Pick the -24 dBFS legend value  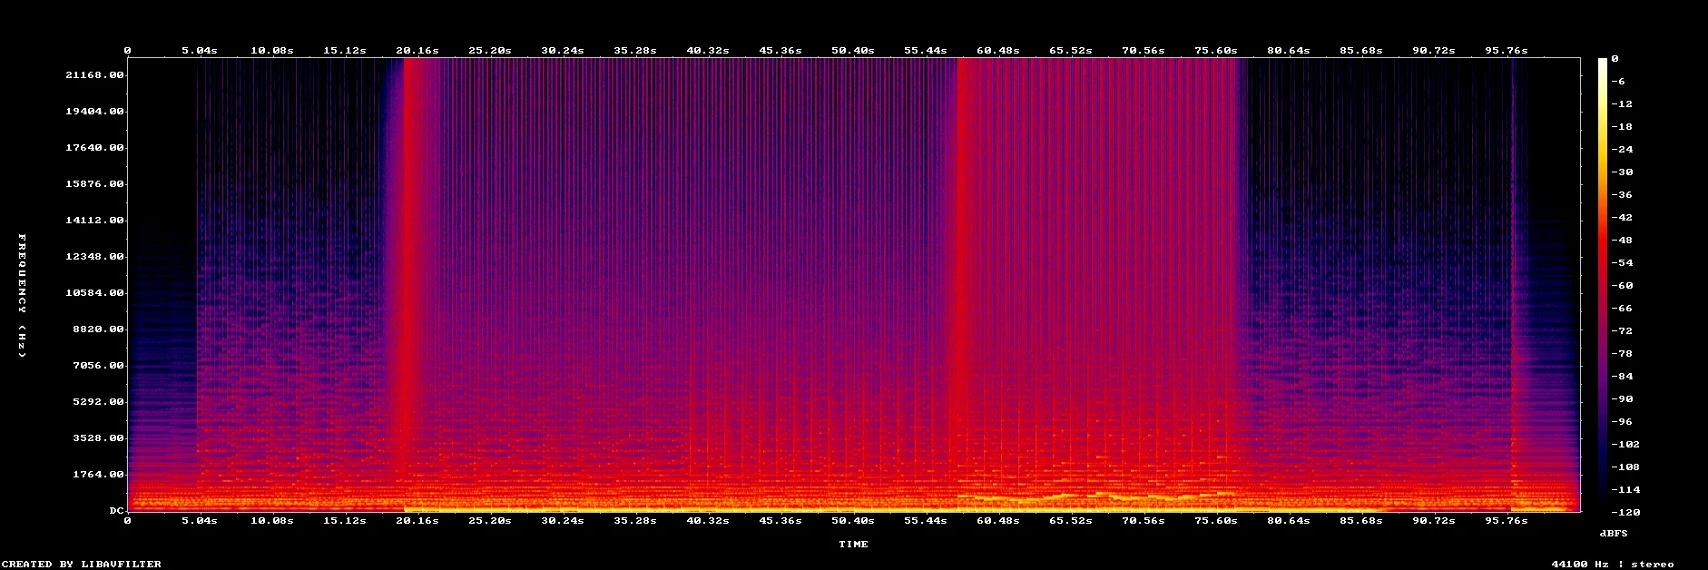click(x=1622, y=150)
